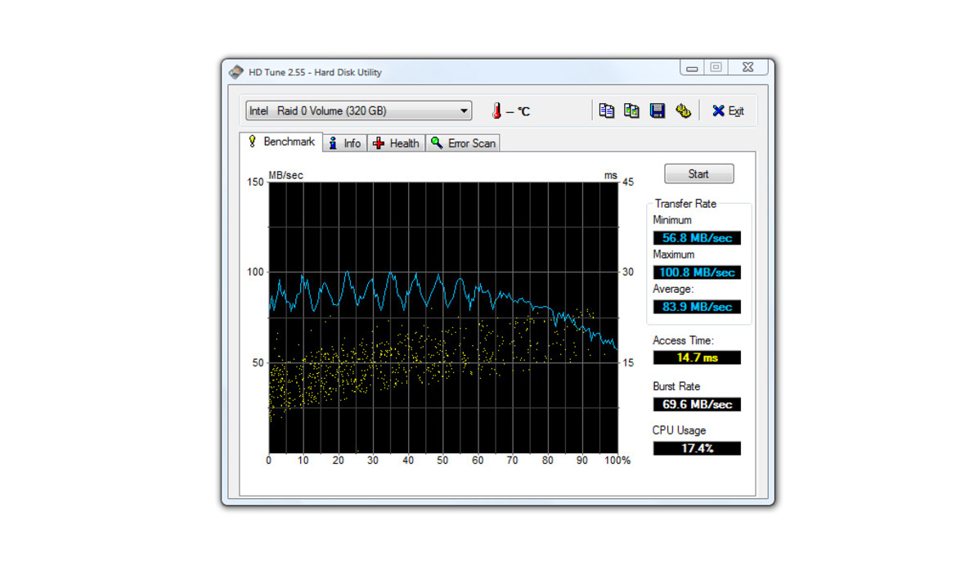
Task: Switch to the Benchmark tab
Action: click(x=281, y=142)
